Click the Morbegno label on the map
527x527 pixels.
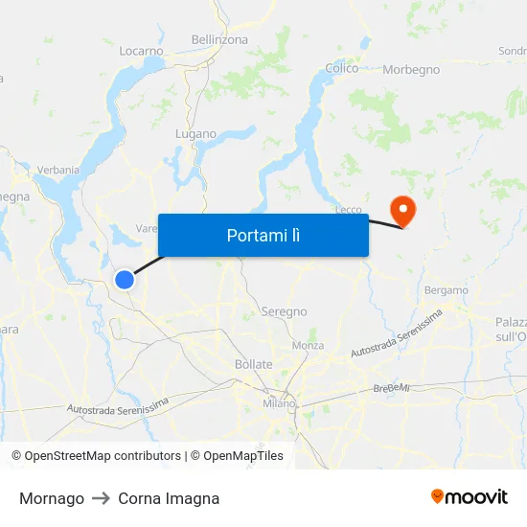click(x=411, y=70)
